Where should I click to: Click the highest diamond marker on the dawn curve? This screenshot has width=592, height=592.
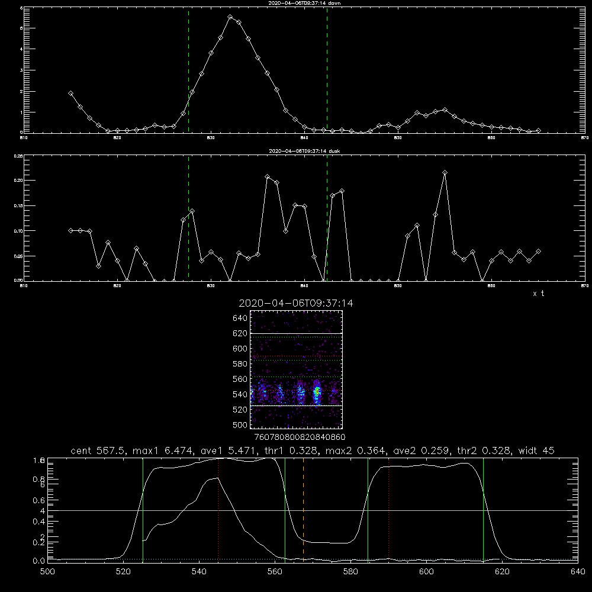pyautogui.click(x=230, y=17)
